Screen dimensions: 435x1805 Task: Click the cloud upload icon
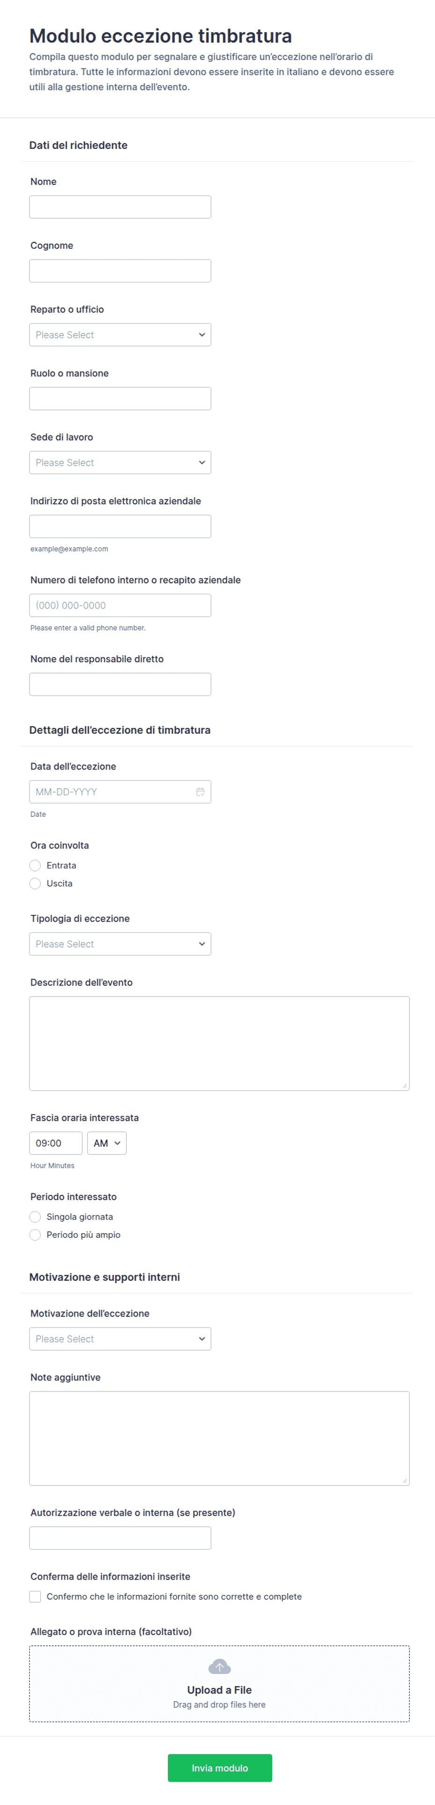219,1667
